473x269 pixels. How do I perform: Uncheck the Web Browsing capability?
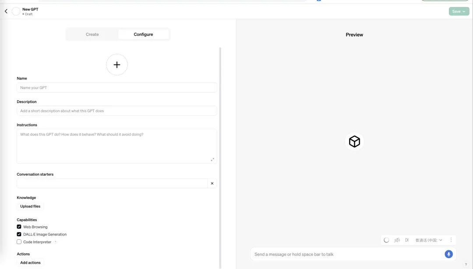(19, 227)
